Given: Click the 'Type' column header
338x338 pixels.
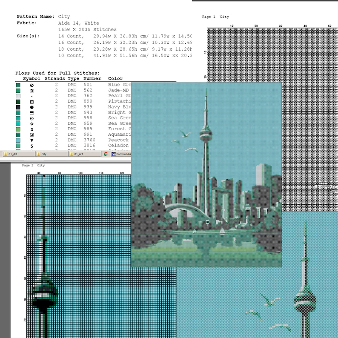Looking at the screenshot, I should tap(74, 78).
